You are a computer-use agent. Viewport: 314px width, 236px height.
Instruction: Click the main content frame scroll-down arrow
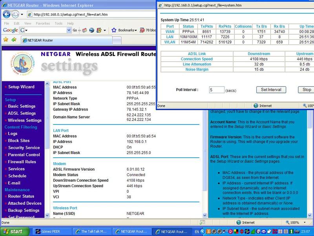[x=204, y=215]
